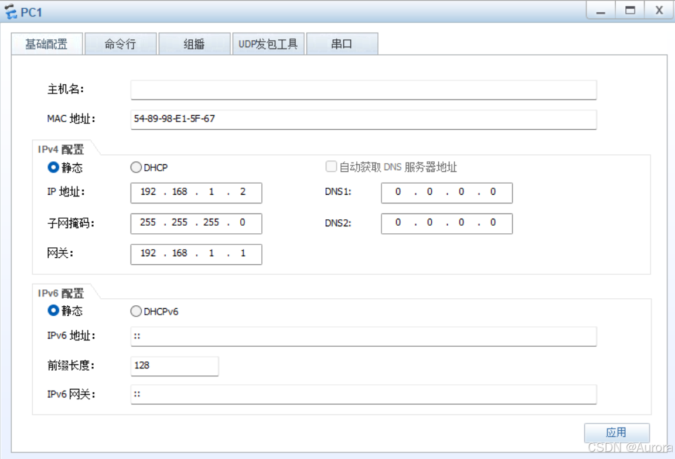Click the 网关 field 192.168.1.1

(x=196, y=254)
